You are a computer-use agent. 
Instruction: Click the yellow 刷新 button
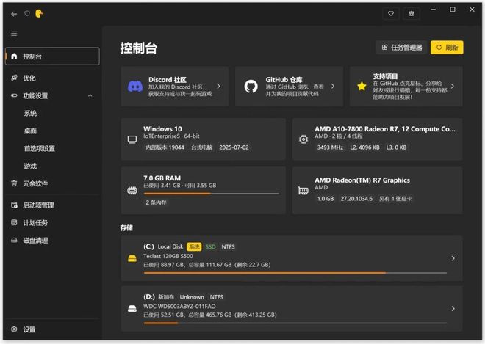[447, 48]
